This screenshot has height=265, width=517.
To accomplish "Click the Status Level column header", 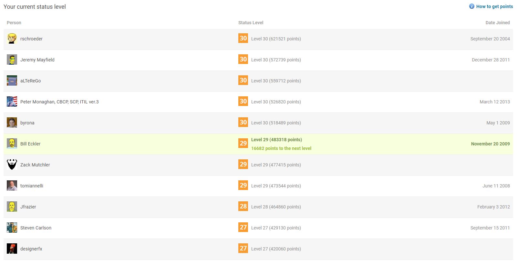I will pos(251,23).
